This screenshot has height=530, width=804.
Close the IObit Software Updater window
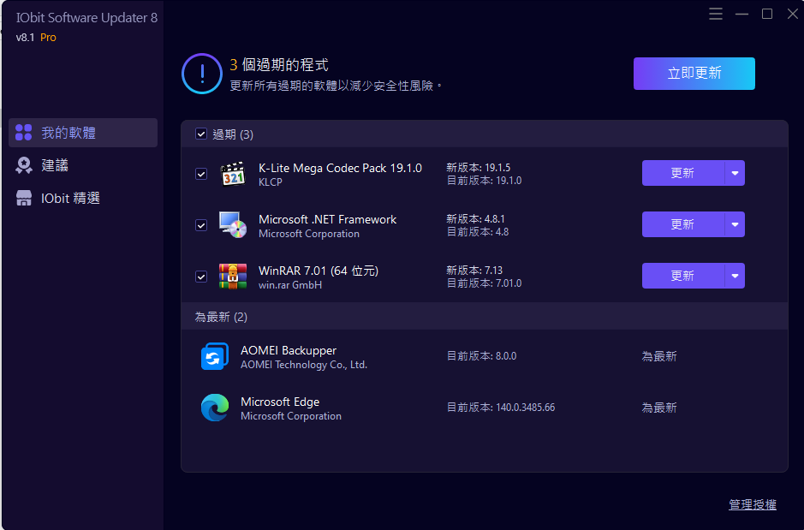point(793,14)
